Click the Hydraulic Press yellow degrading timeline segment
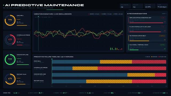 [85, 68]
